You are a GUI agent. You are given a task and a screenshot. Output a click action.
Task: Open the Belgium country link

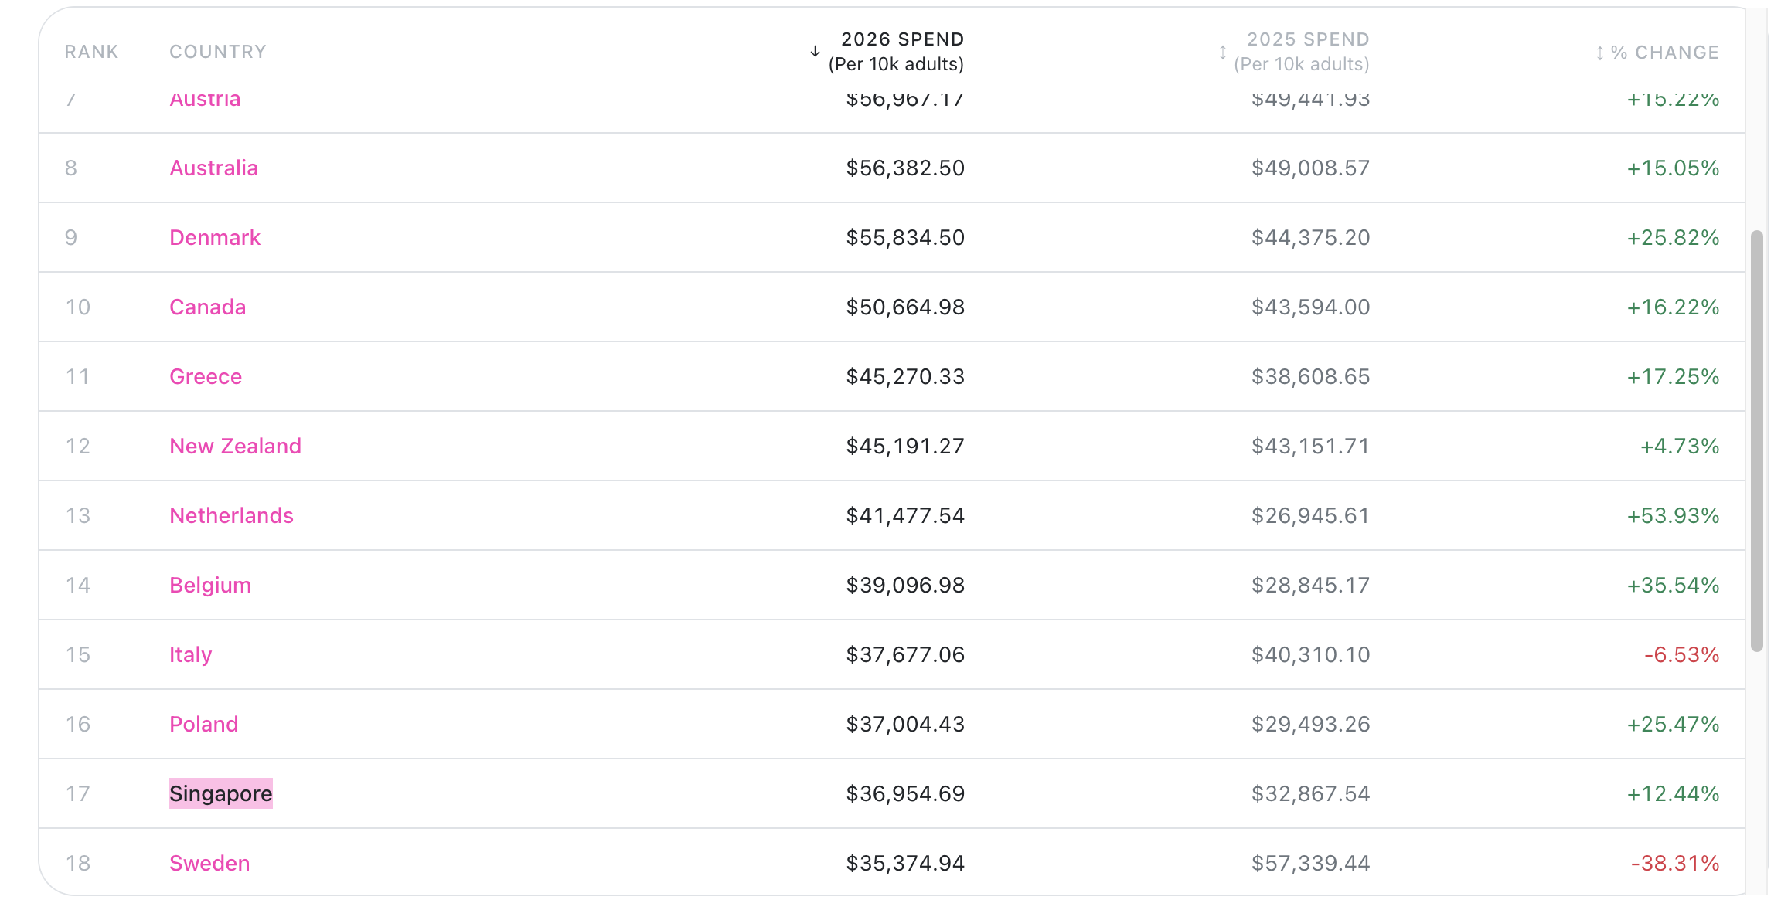click(210, 585)
